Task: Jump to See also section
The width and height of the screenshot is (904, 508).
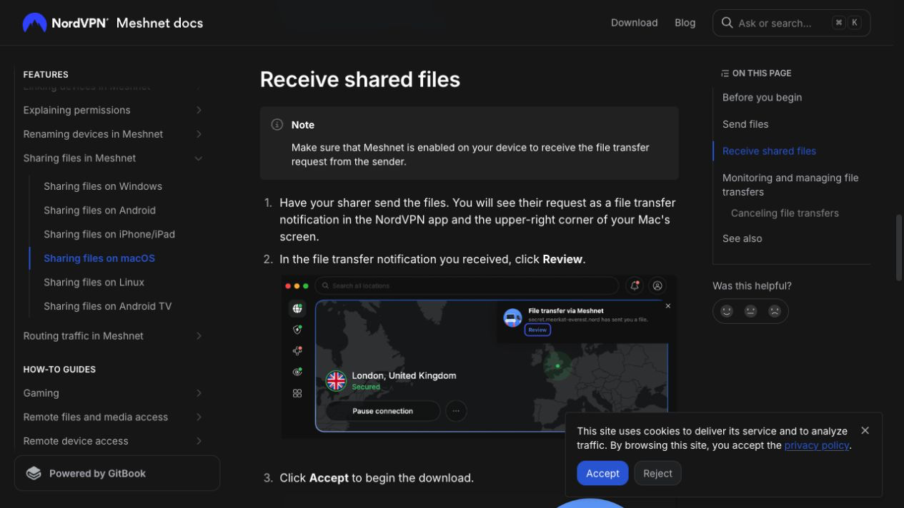Action: (742, 238)
